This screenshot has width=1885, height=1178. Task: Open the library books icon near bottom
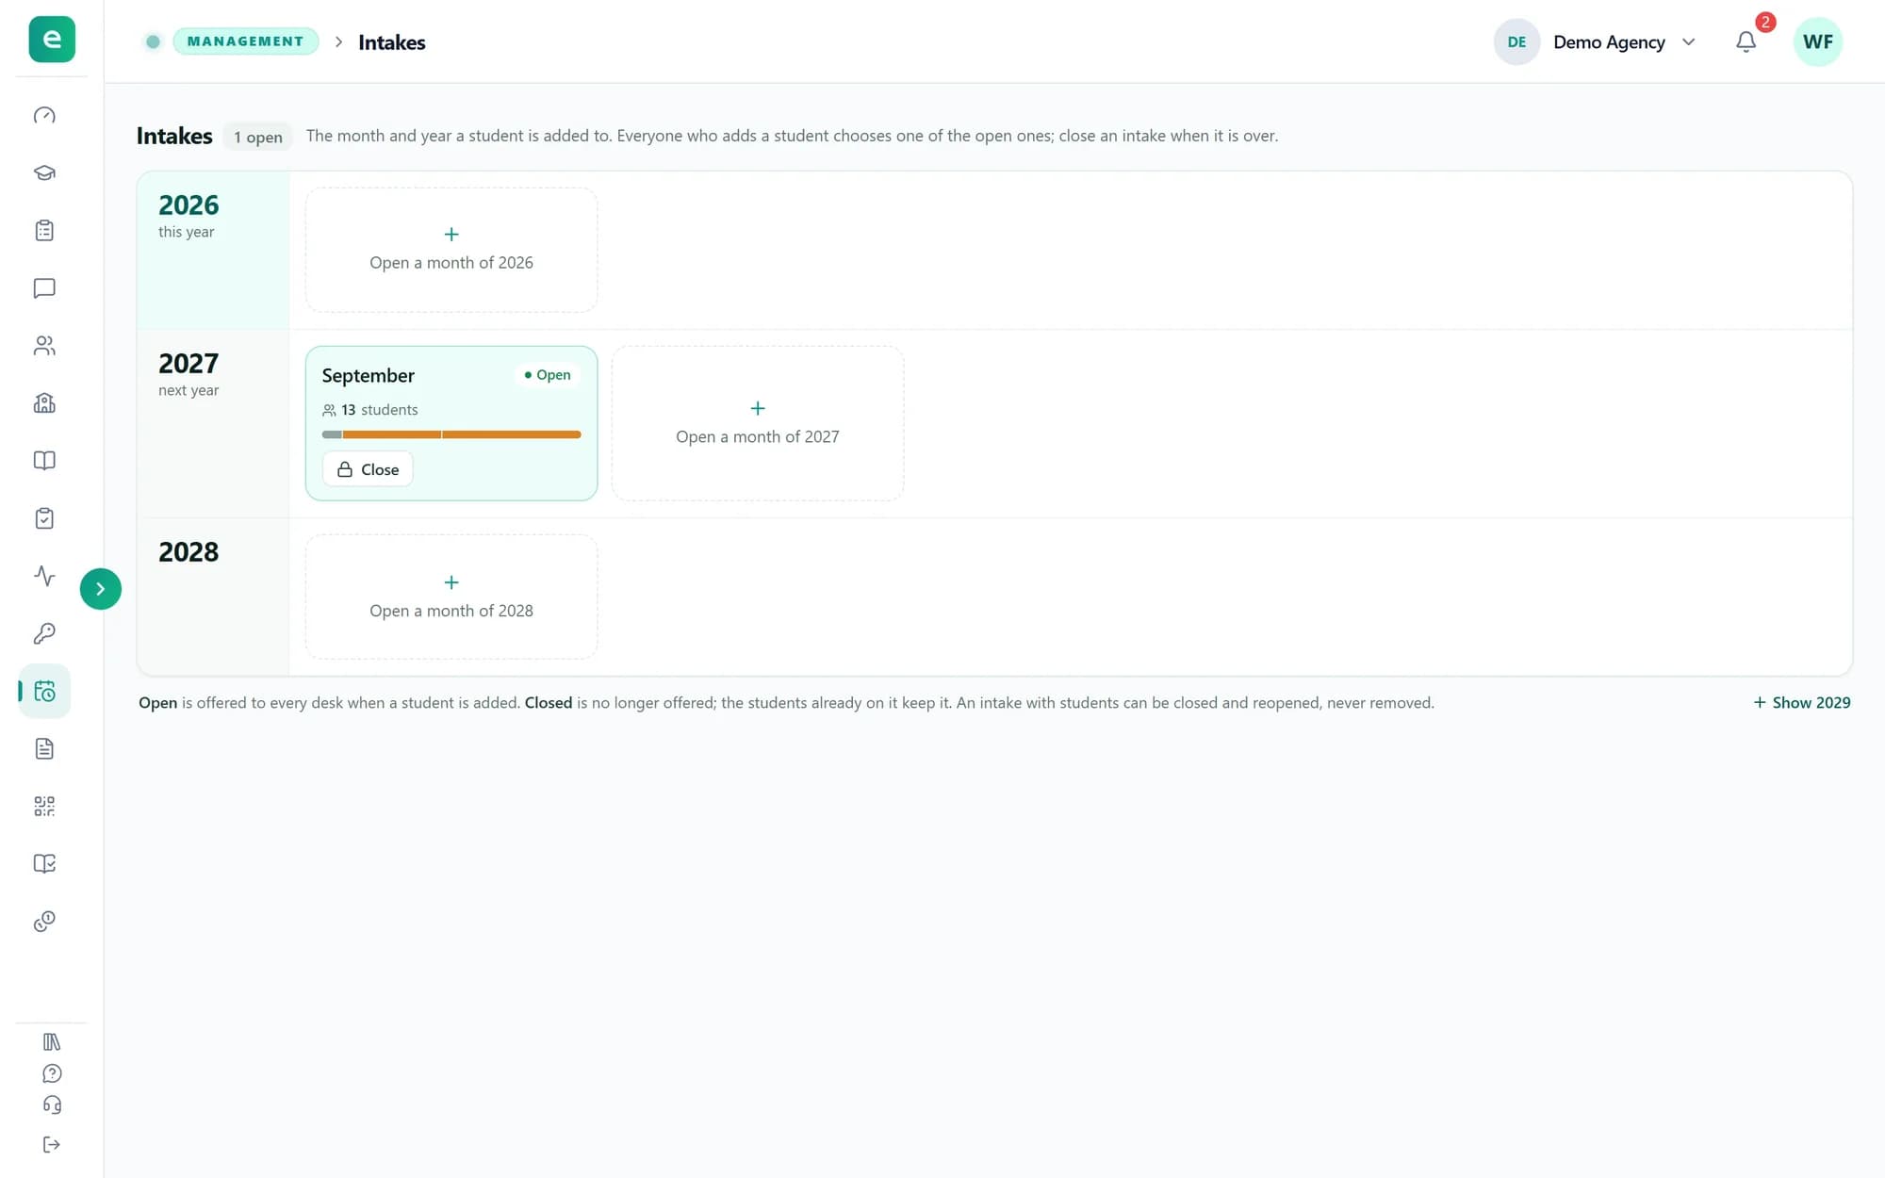point(52,1041)
